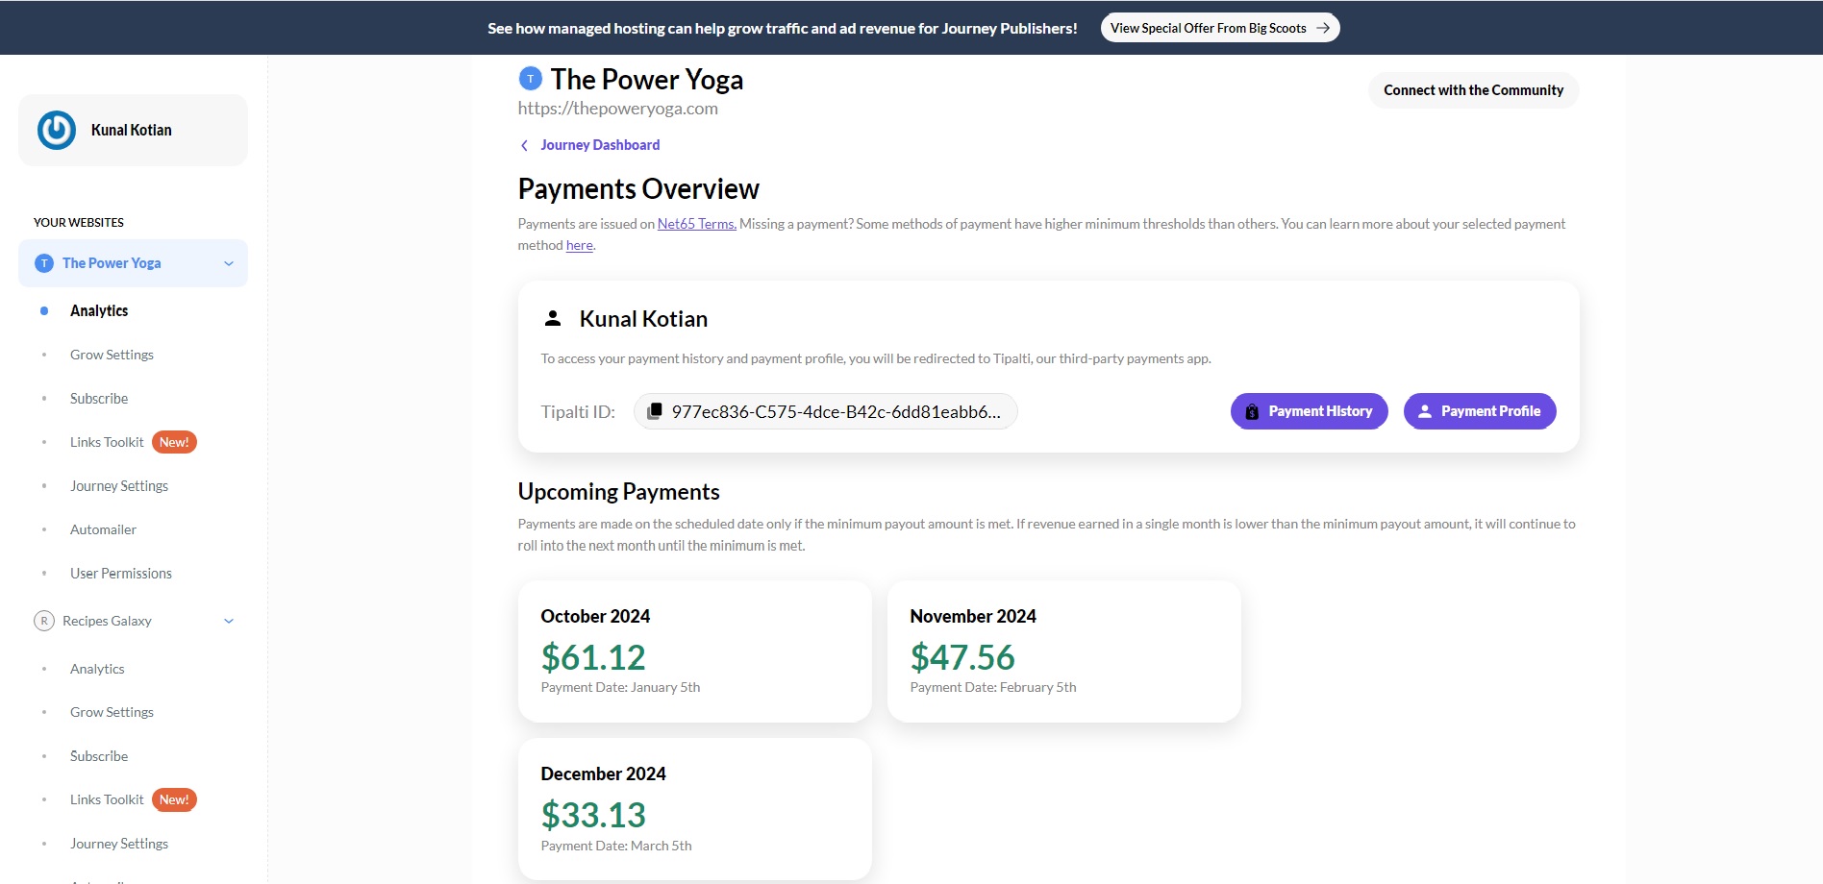This screenshot has height=884, width=1823.
Task: Click the copy icon beside Tipalti ID
Action: (655, 411)
